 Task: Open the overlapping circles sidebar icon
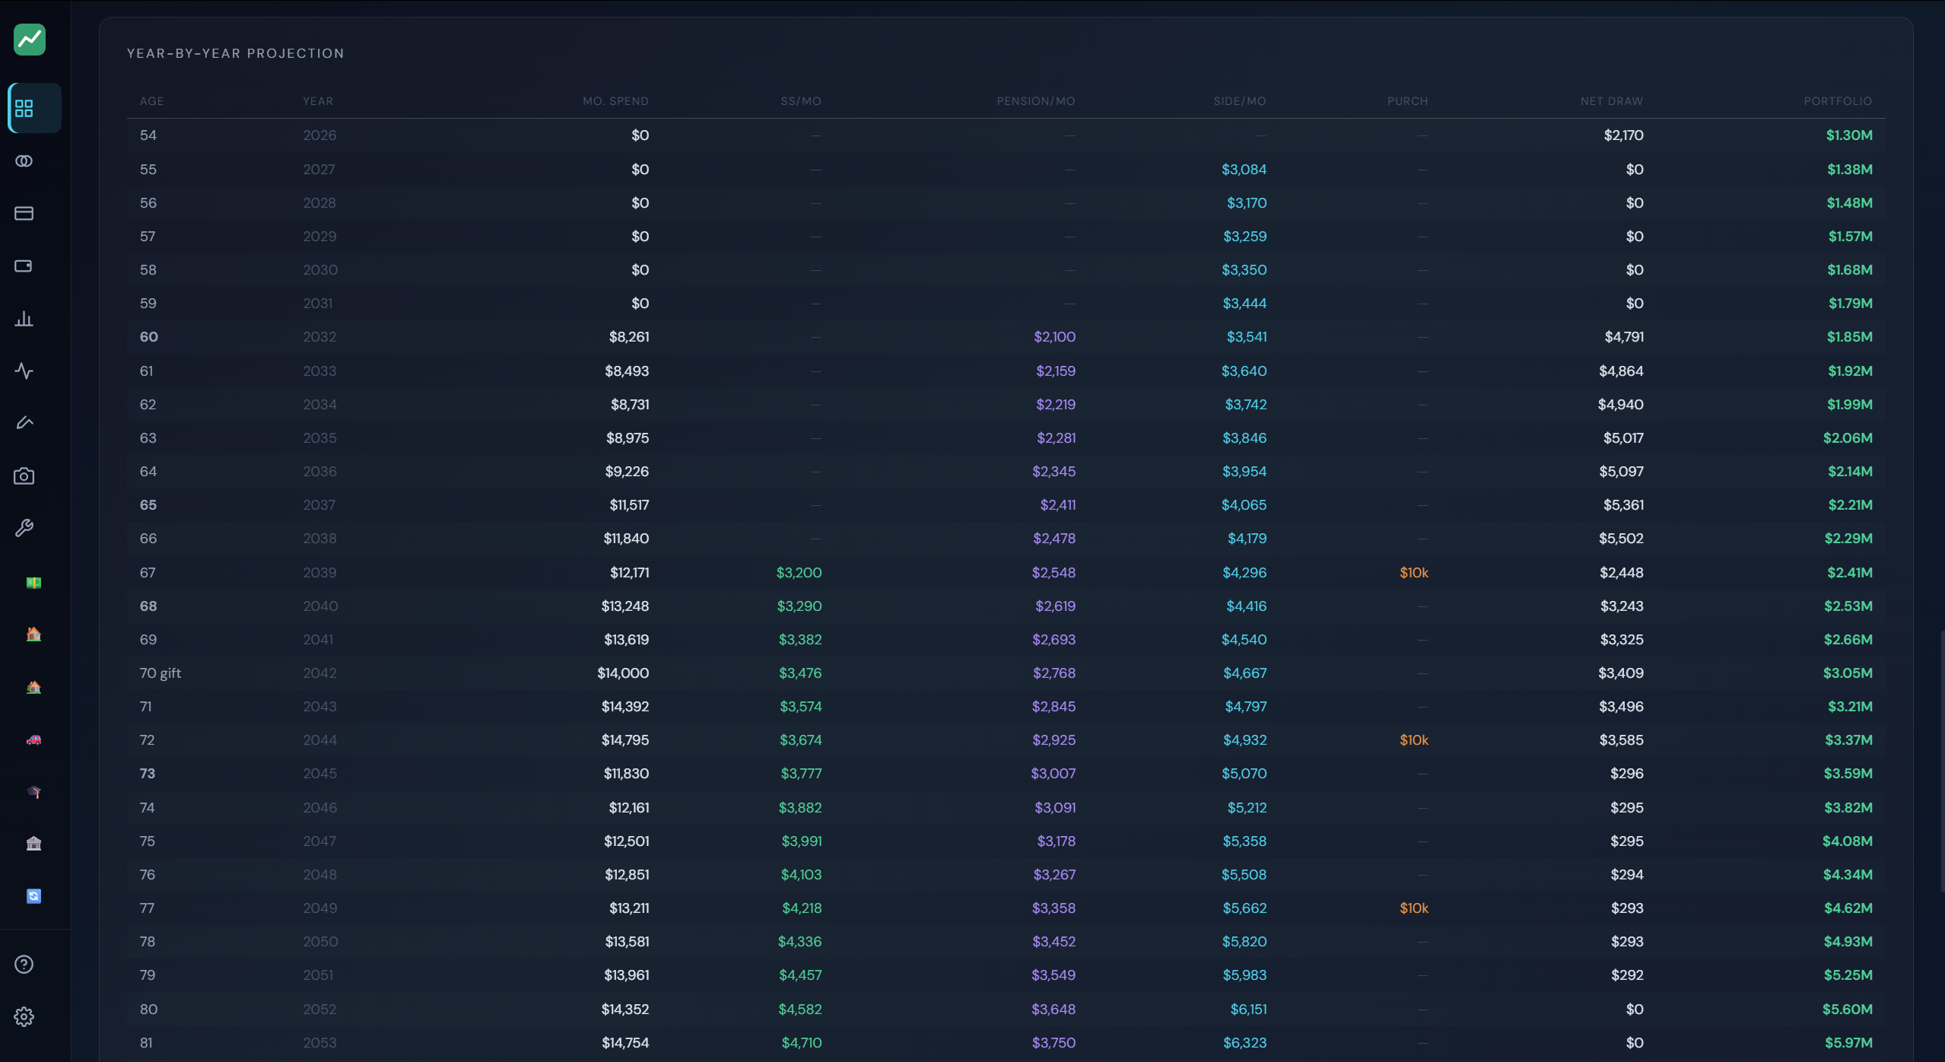click(24, 161)
